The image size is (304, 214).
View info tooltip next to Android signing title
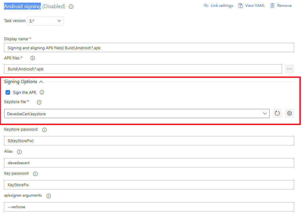71,6
